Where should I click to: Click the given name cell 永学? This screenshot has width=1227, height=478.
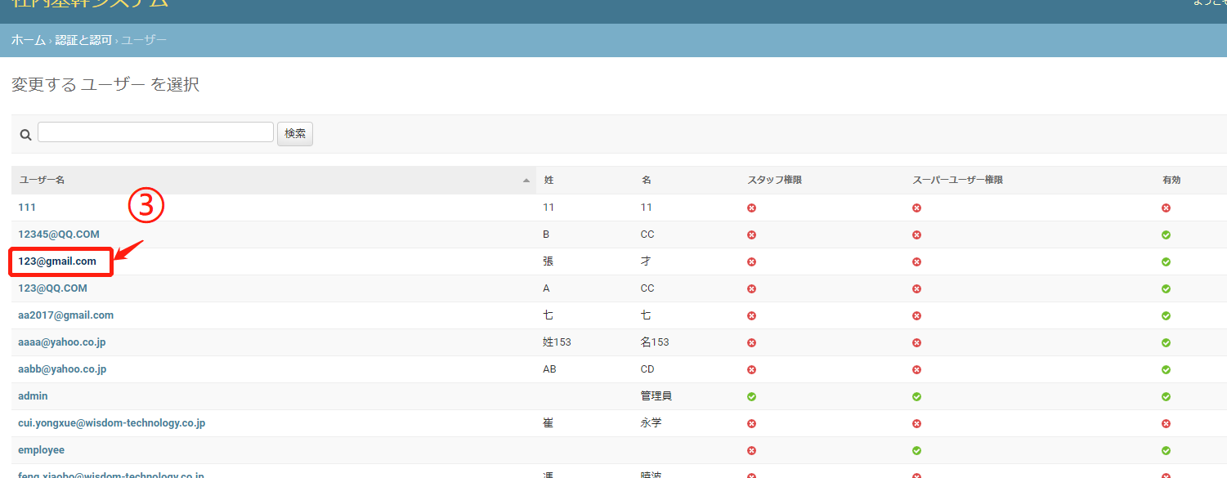[652, 423]
